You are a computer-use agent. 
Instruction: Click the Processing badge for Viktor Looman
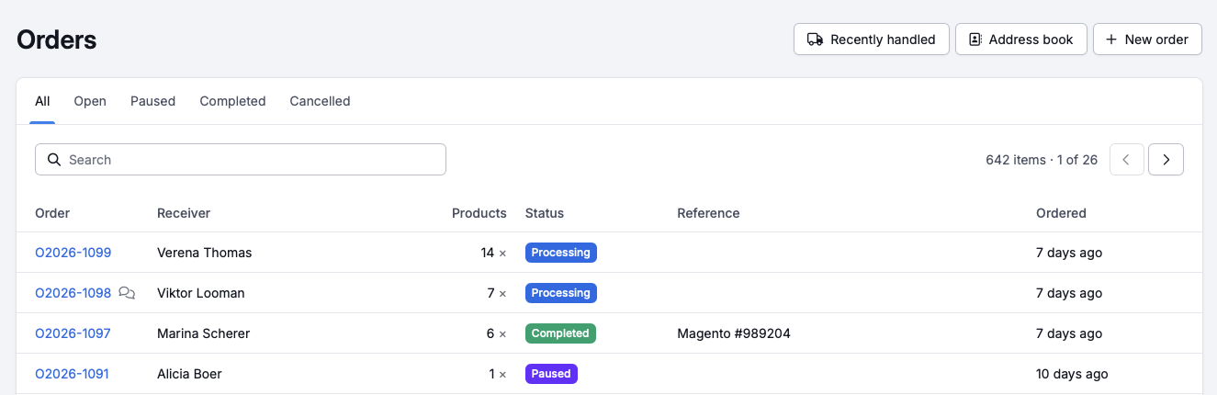(x=561, y=293)
